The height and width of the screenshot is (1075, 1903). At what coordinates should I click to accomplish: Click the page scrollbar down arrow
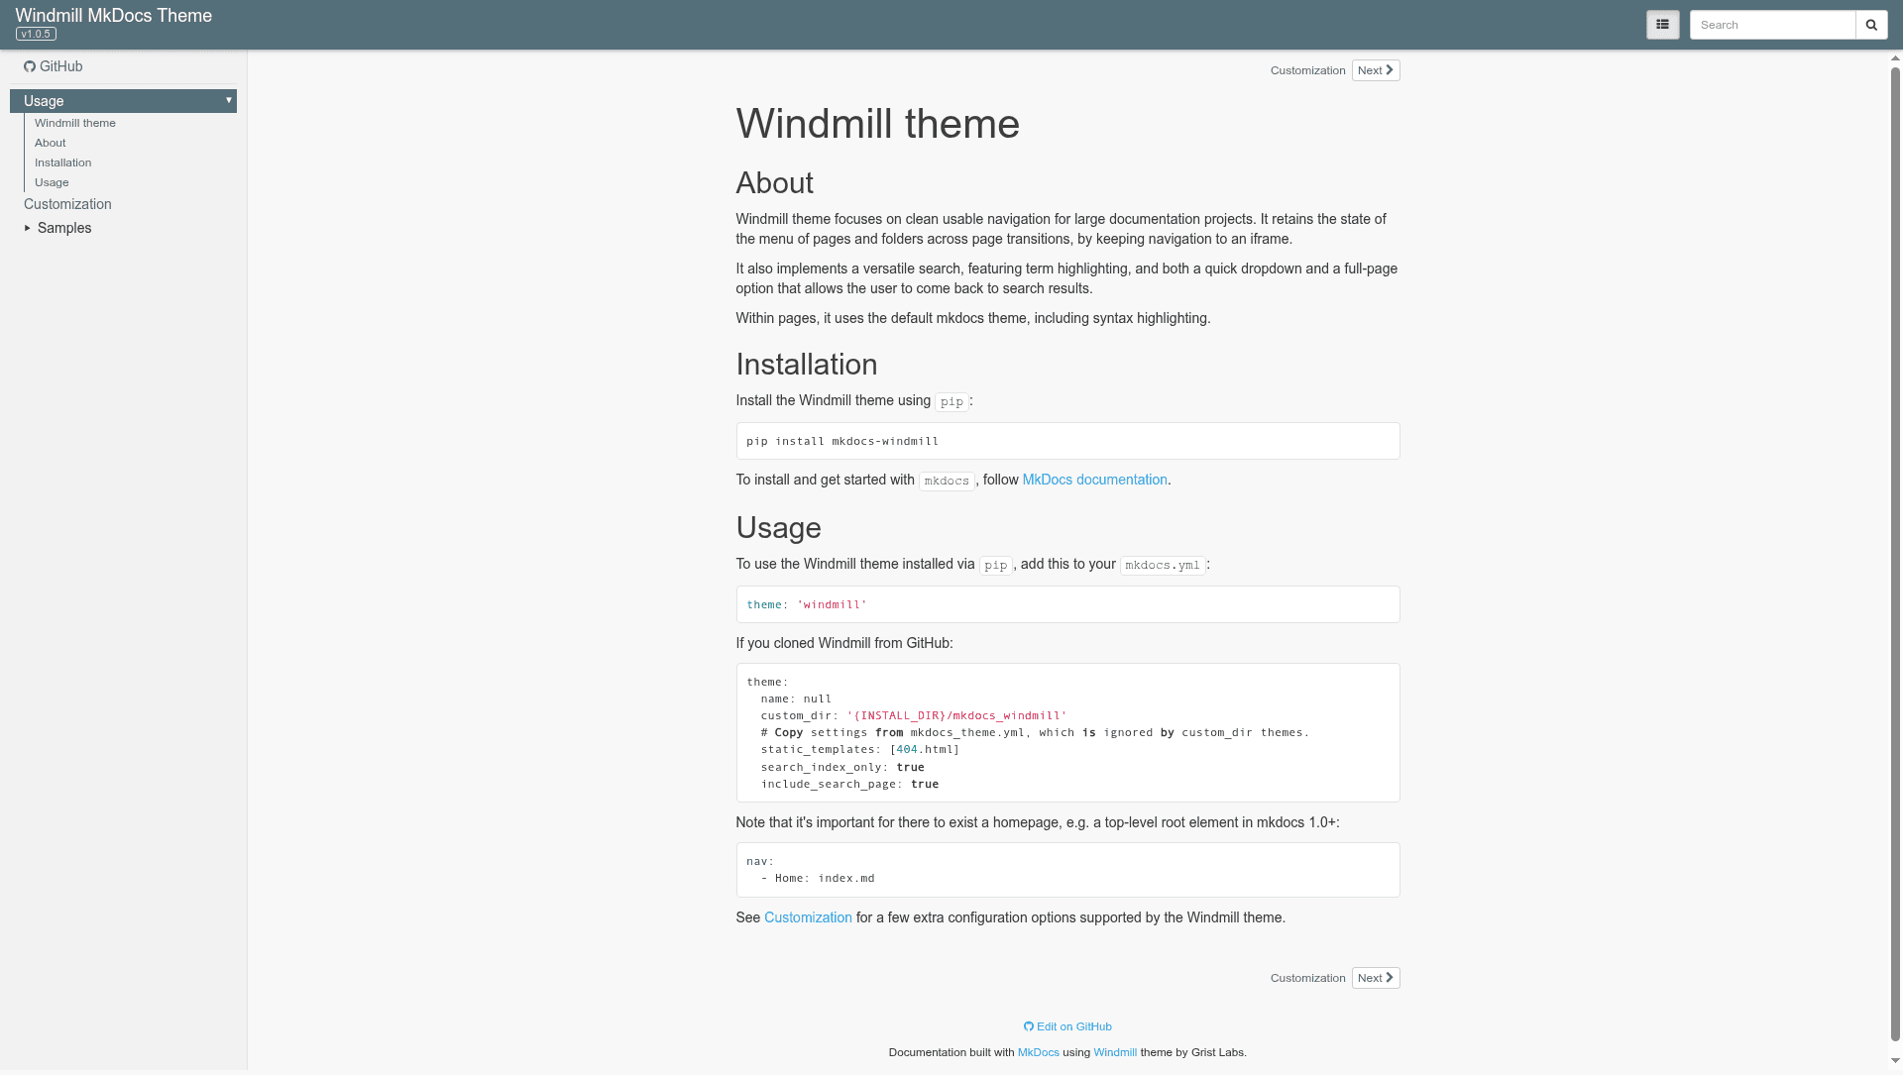click(x=1895, y=1061)
